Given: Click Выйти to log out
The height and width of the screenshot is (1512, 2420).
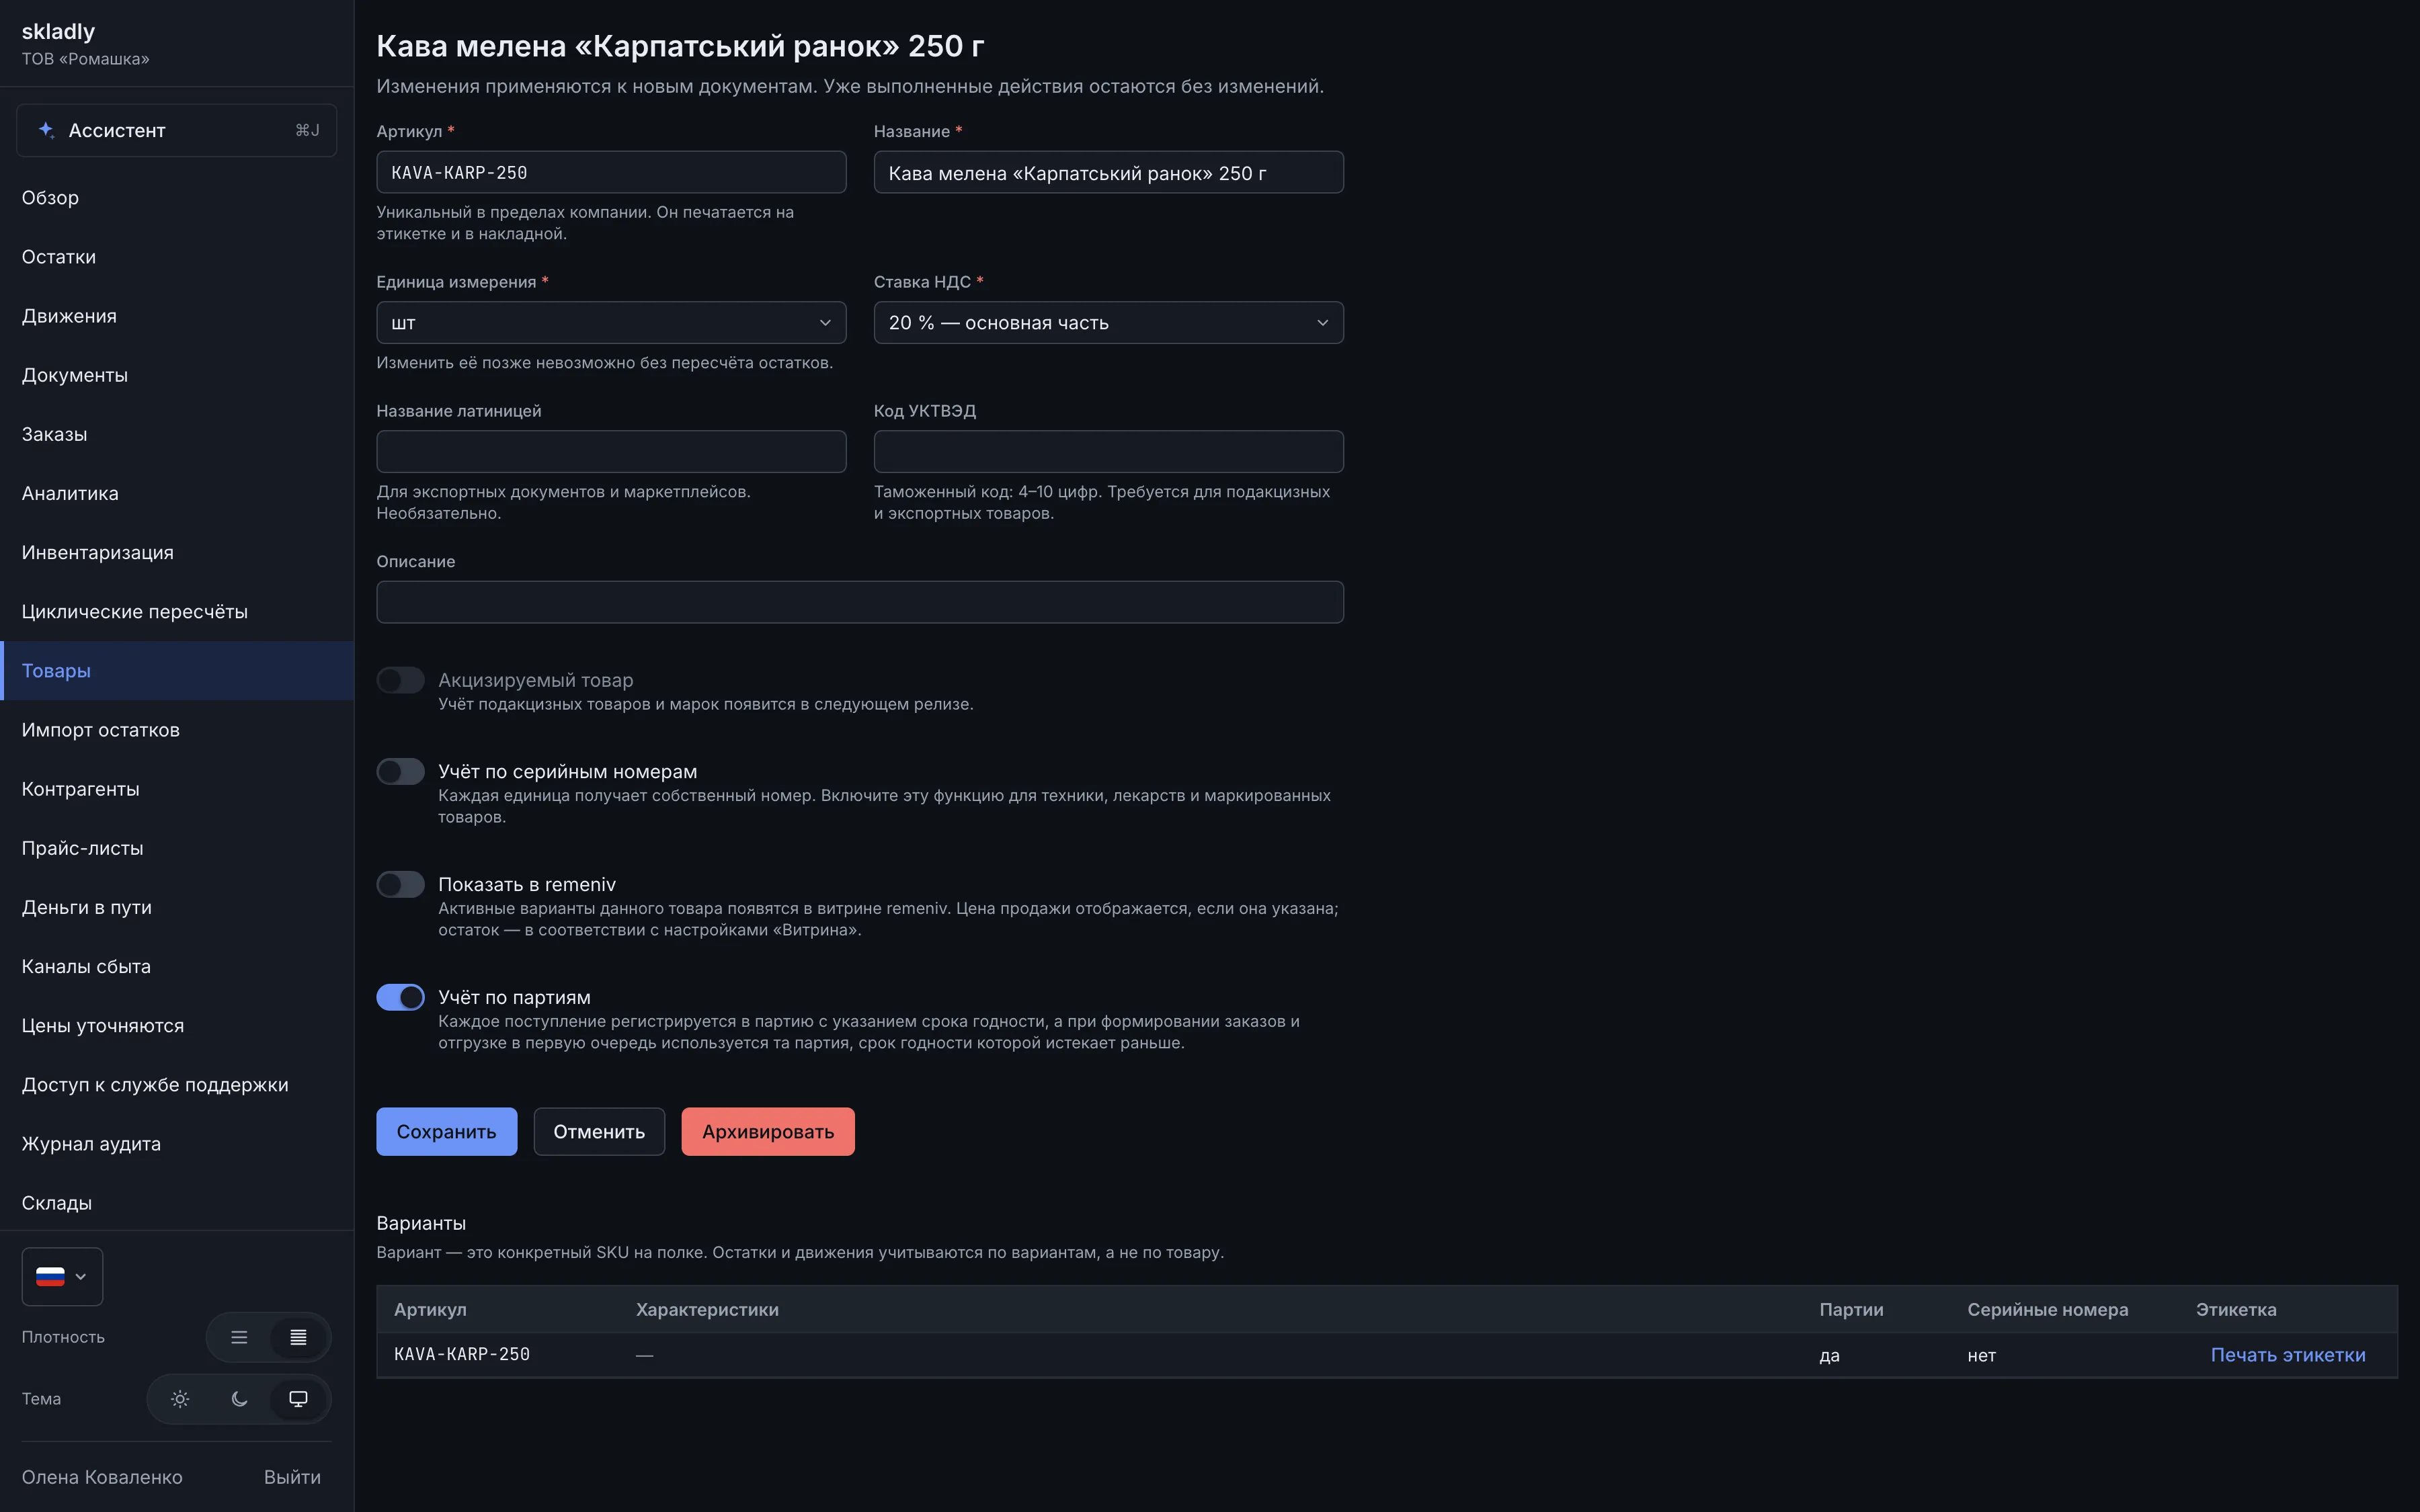Looking at the screenshot, I should coord(292,1477).
